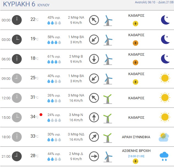This screenshot has height=167, width=174.
Task: Select the downward wind arrow at 06:00
Action: tap(94, 59)
